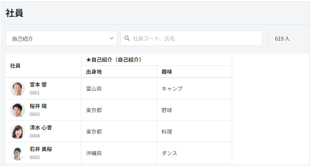The width and height of the screenshot is (311, 166).
Task: Open employee 桜井 陽 by name
Action: [x=38, y=106]
